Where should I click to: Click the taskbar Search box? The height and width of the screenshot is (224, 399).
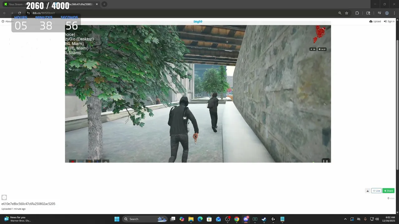tap(145, 219)
